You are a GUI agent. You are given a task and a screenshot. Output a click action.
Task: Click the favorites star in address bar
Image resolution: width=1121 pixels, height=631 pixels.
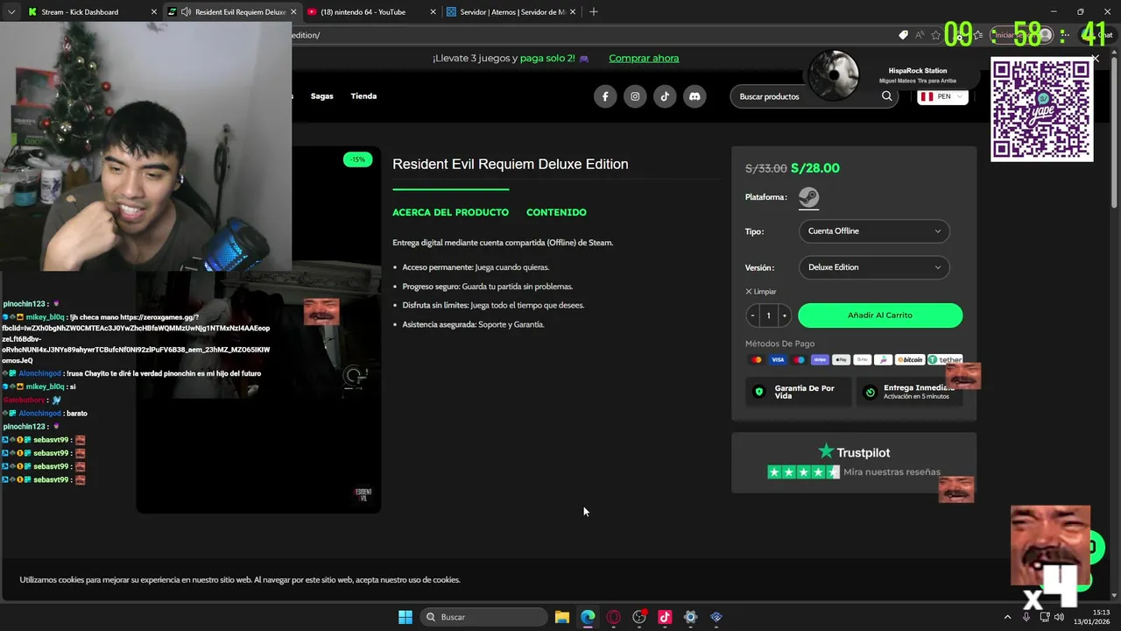tap(935, 35)
